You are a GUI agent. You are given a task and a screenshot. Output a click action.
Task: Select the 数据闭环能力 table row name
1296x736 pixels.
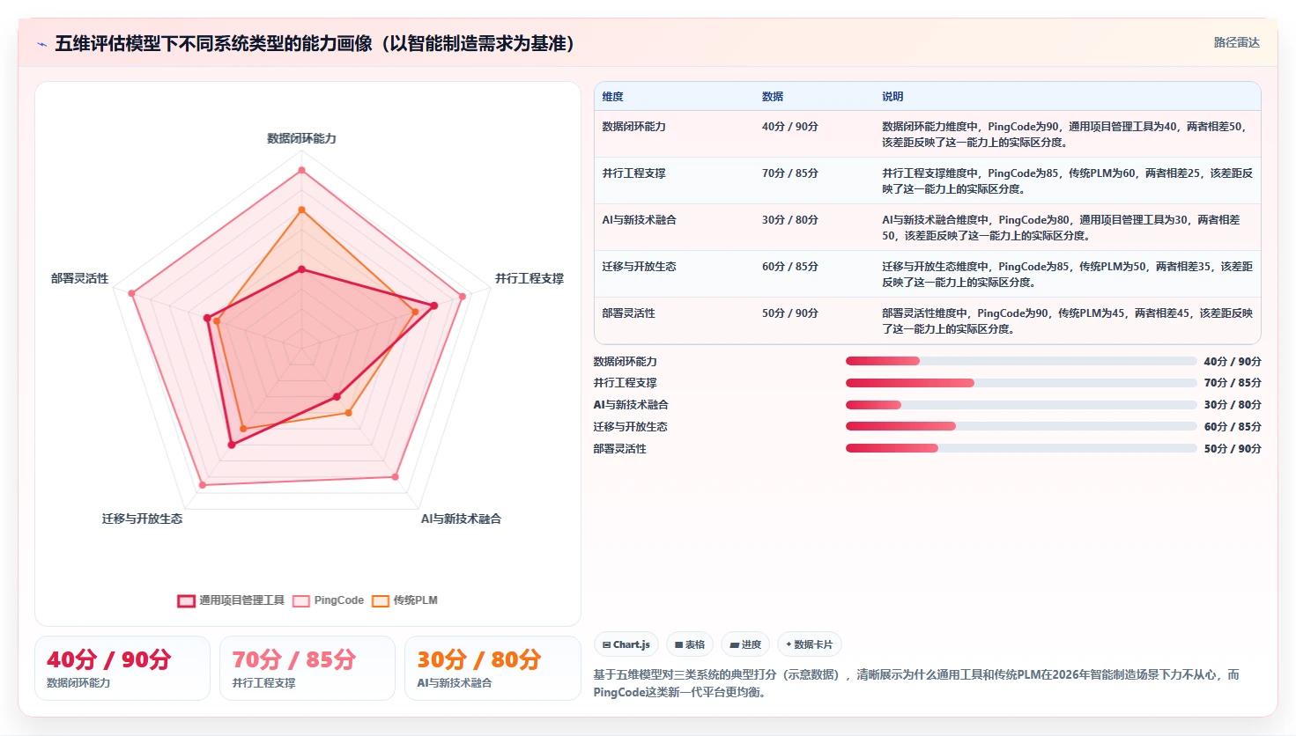tap(633, 127)
